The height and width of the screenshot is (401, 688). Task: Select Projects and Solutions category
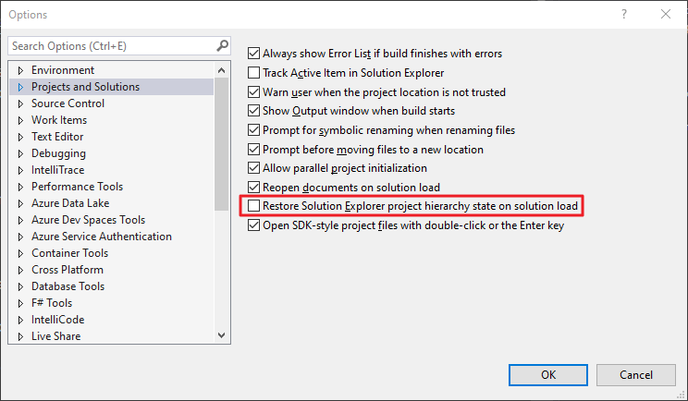coord(85,87)
